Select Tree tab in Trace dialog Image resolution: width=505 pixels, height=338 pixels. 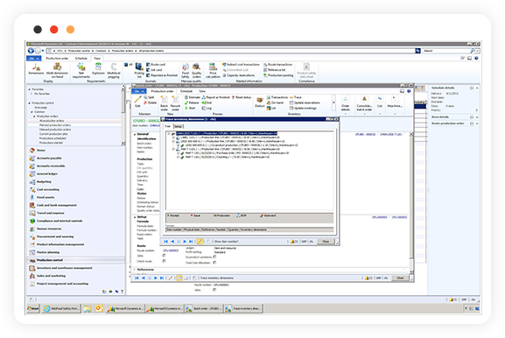[168, 126]
